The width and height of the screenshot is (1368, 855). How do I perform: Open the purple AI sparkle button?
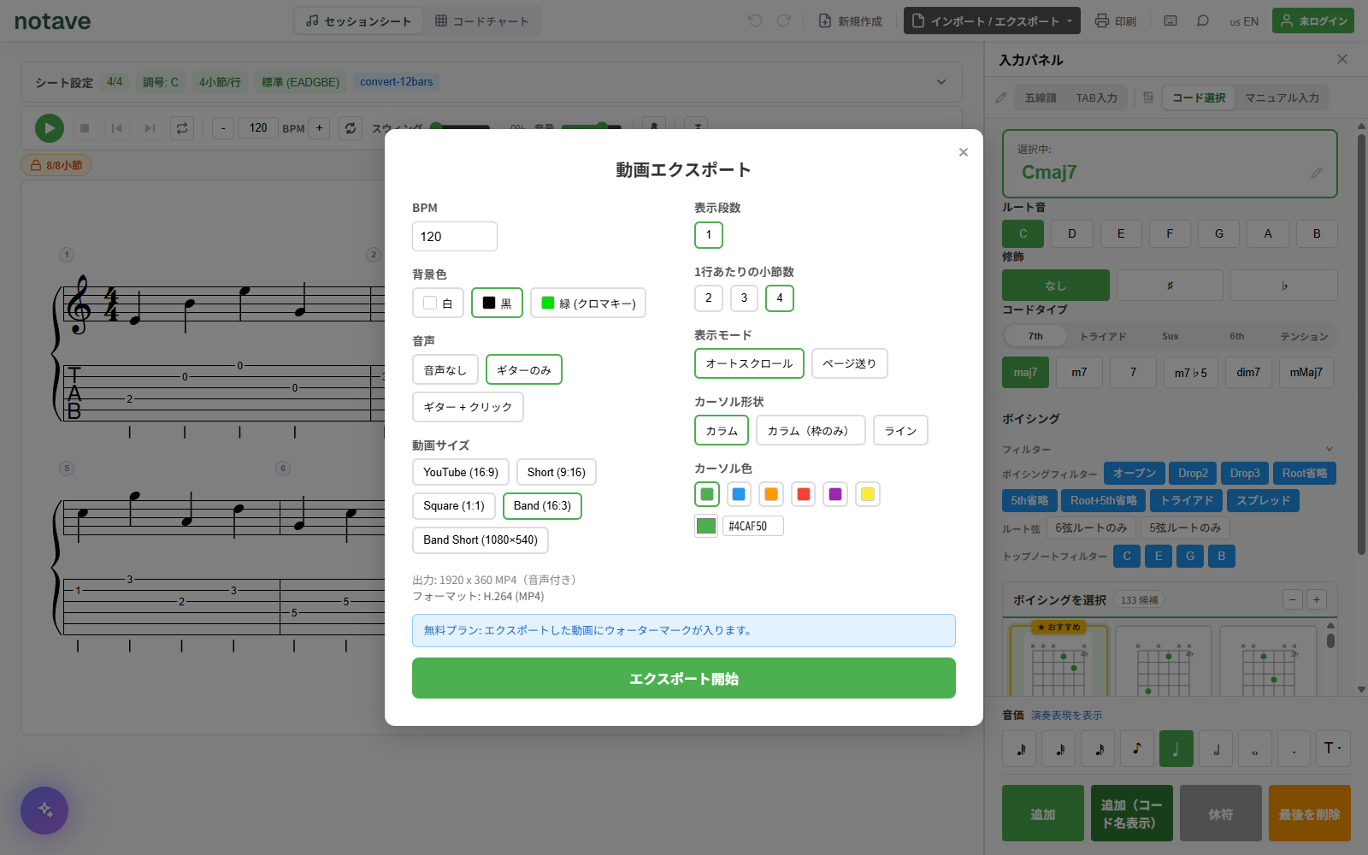pos(44,810)
